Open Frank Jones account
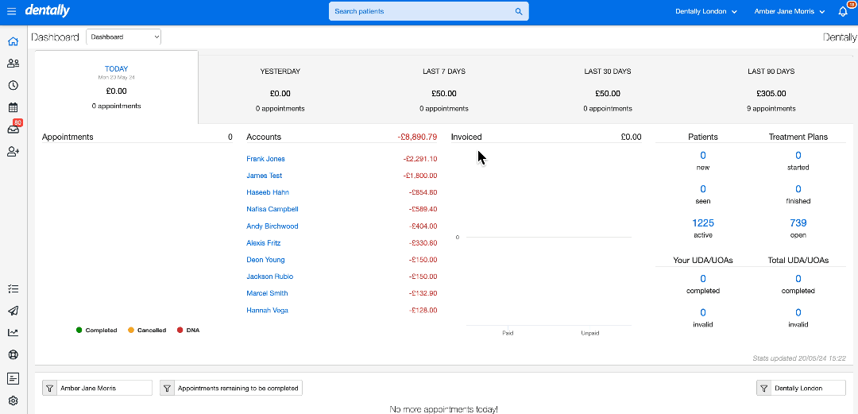Screen dimensions: 858x414 (x=265, y=159)
